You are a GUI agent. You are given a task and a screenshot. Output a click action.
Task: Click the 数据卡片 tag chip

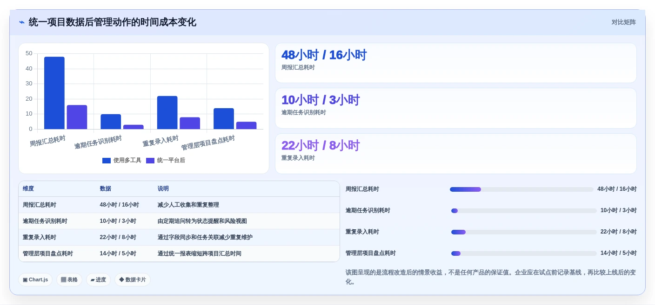point(133,279)
